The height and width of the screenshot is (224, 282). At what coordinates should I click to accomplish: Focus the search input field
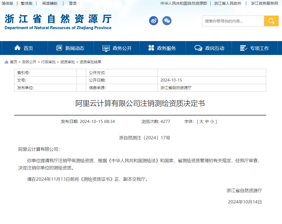coord(233,21)
